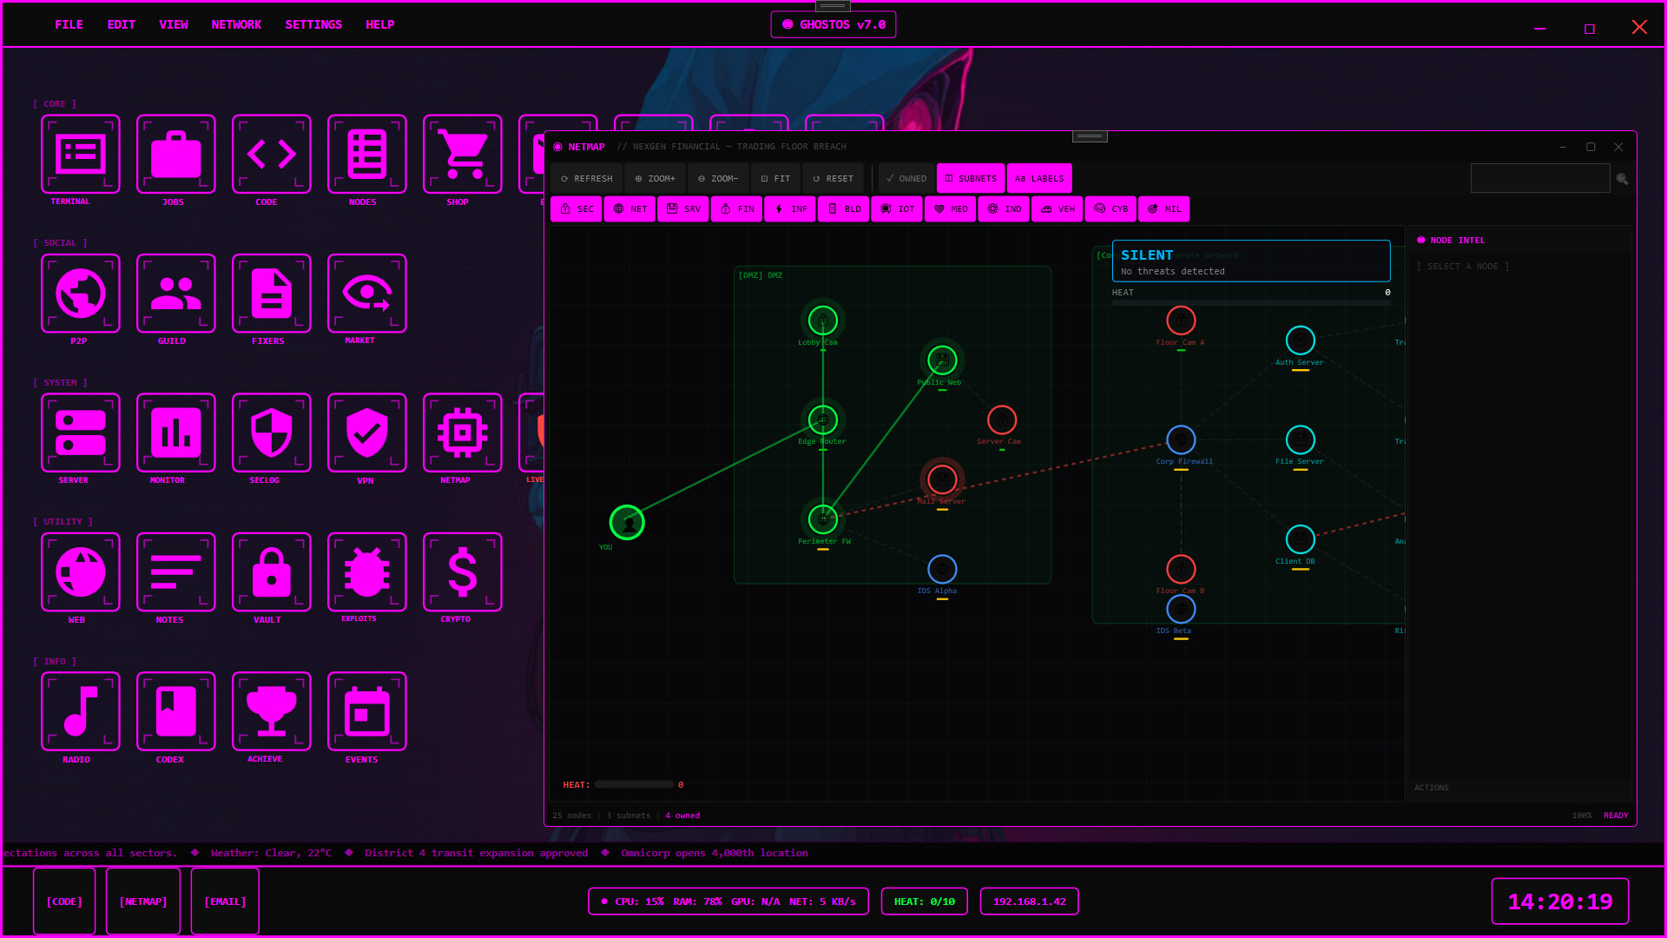This screenshot has width=1667, height=938.
Task: Launch the VPN shield icon
Action: [x=366, y=433]
